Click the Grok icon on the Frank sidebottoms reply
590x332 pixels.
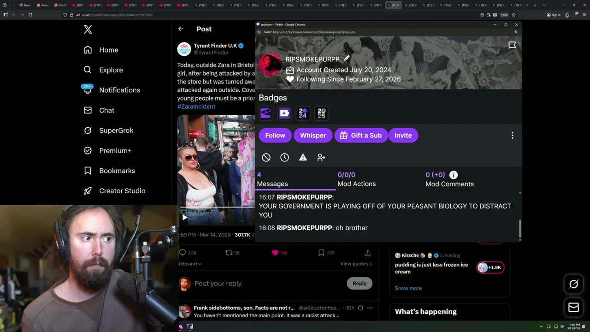[360, 308]
